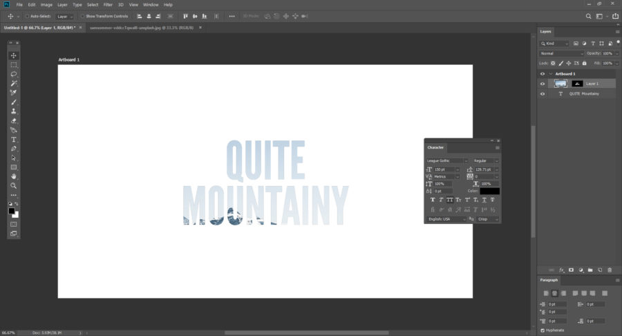Image resolution: width=622 pixels, height=336 pixels.
Task: Click the Share icon at top right
Action: 615,17
